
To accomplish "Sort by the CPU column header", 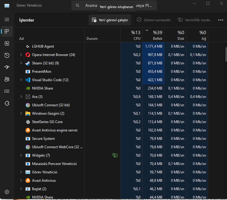I will coord(131,35).
